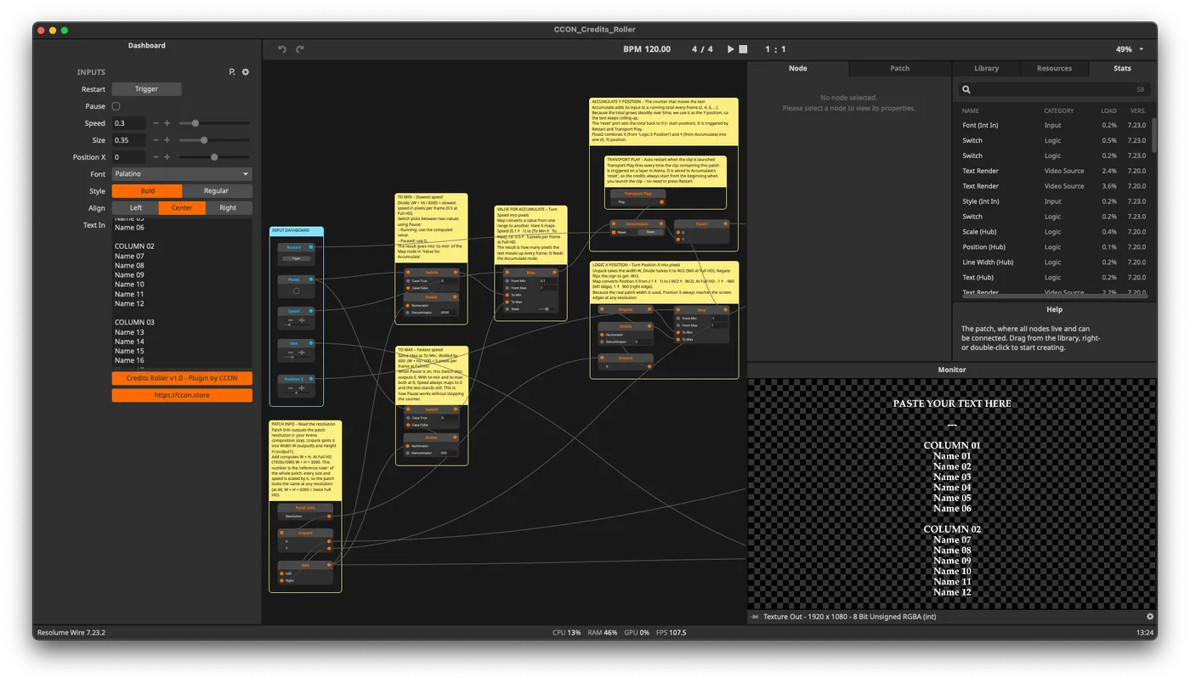Align text Left
The height and width of the screenshot is (683, 1190).
[135, 208]
